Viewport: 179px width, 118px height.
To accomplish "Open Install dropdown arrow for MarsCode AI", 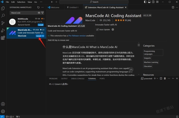I will click(43, 36).
